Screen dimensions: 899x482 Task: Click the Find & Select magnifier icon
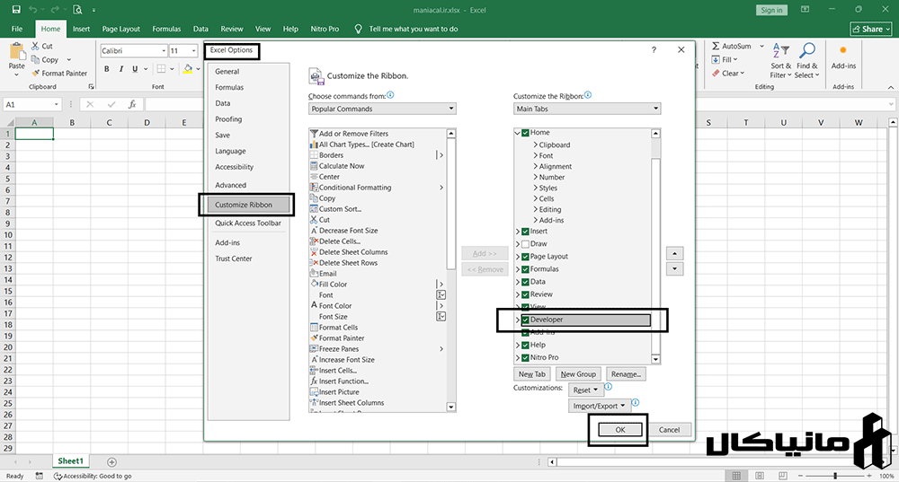point(808,50)
